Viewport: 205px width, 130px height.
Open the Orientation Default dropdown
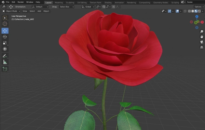[x=40, y=7]
